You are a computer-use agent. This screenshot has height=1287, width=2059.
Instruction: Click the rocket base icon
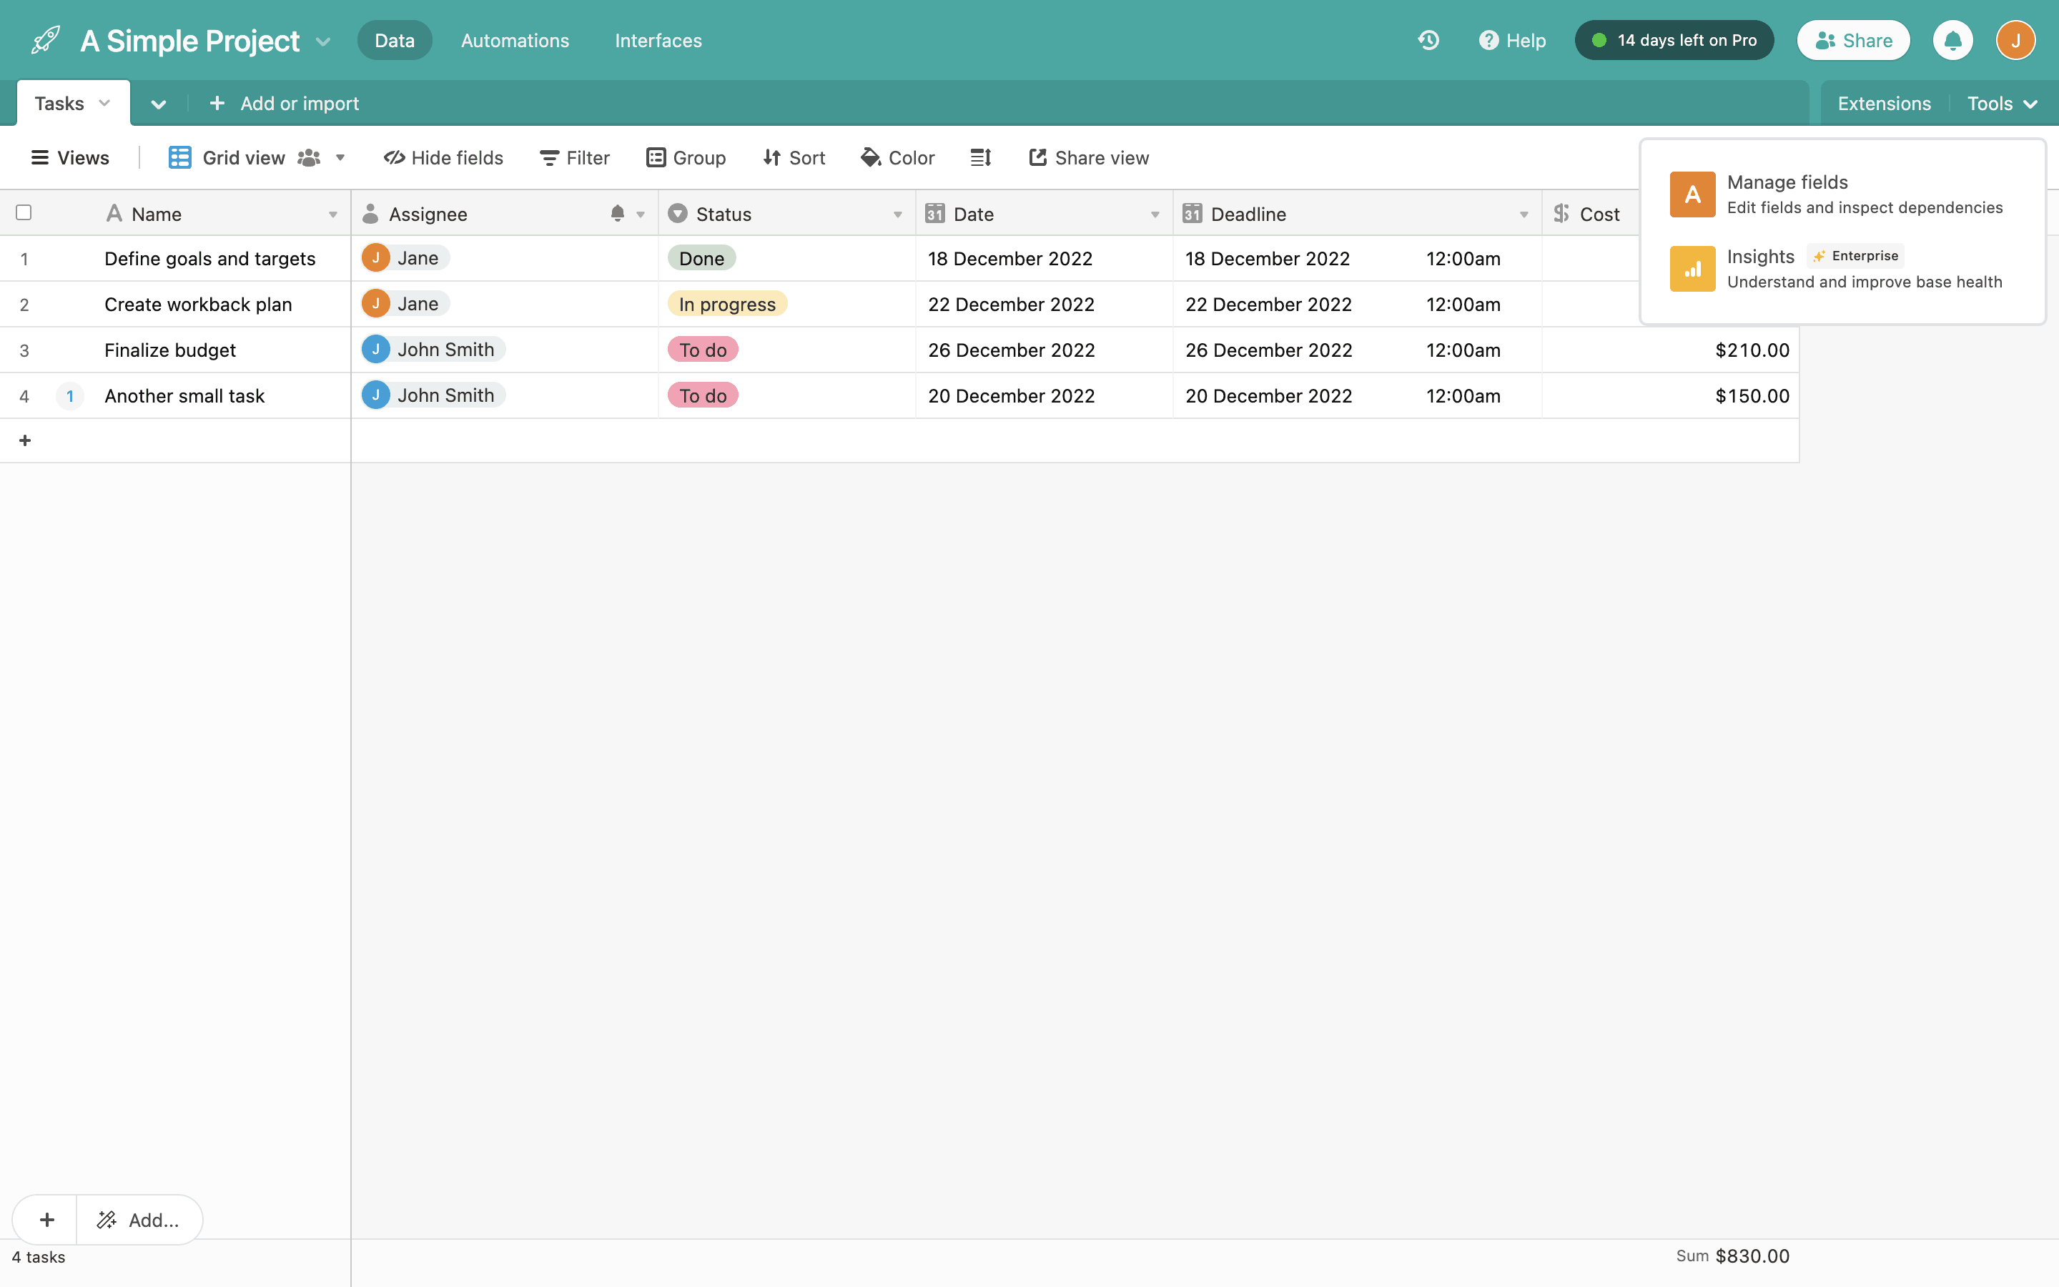point(45,40)
